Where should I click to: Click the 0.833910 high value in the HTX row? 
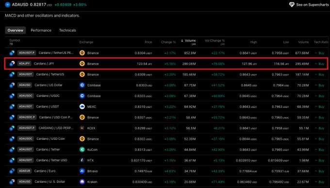pyautogui.click(x=247, y=160)
